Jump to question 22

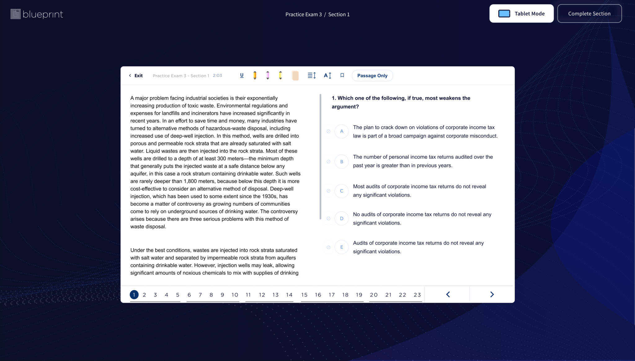[402, 295]
